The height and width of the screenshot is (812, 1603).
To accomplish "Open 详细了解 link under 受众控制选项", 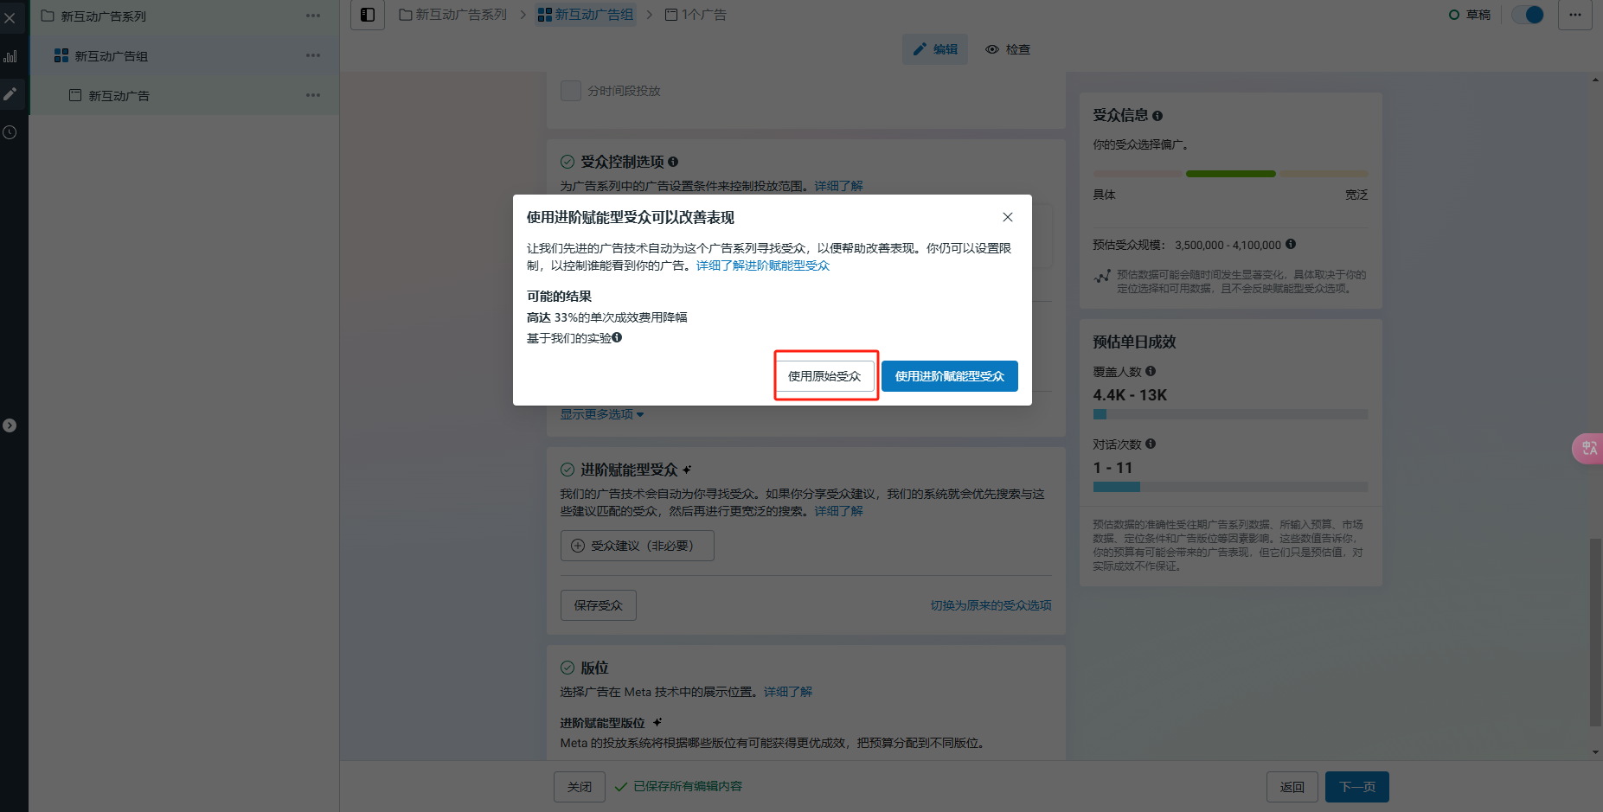I will tap(838, 186).
